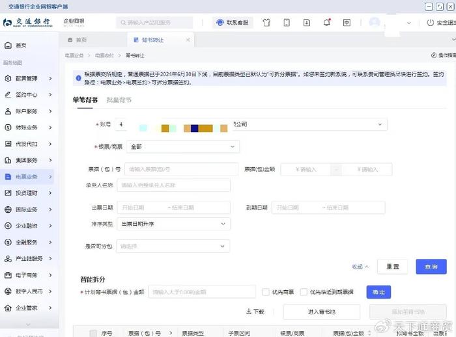Image resolution: width=456 pixels, height=337 pixels.
Task: Click the 企业融资 icon in sidebar
Action: (x=8, y=226)
